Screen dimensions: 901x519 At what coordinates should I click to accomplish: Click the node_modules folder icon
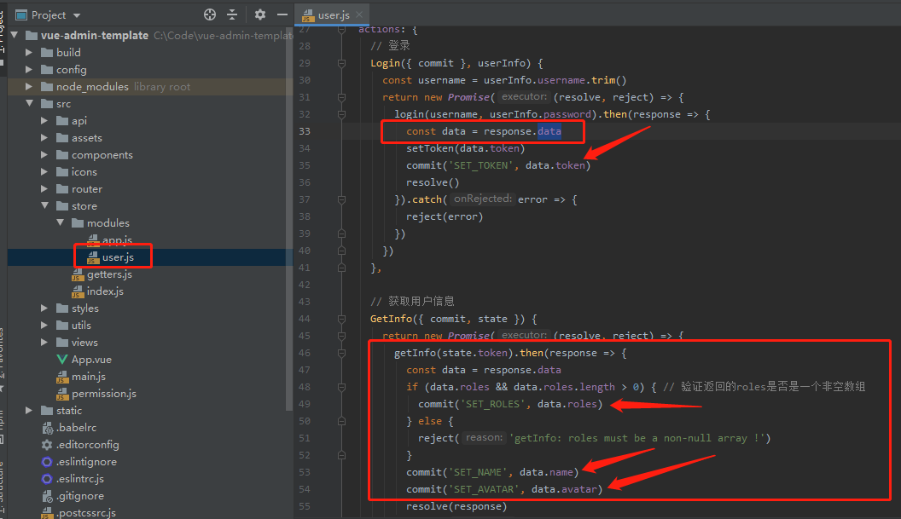(x=47, y=87)
